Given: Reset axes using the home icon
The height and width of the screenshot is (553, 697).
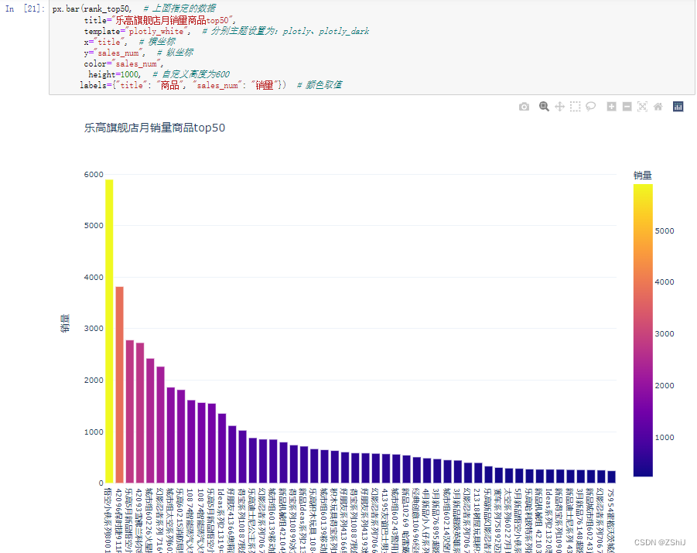Looking at the screenshot, I should coord(658,107).
